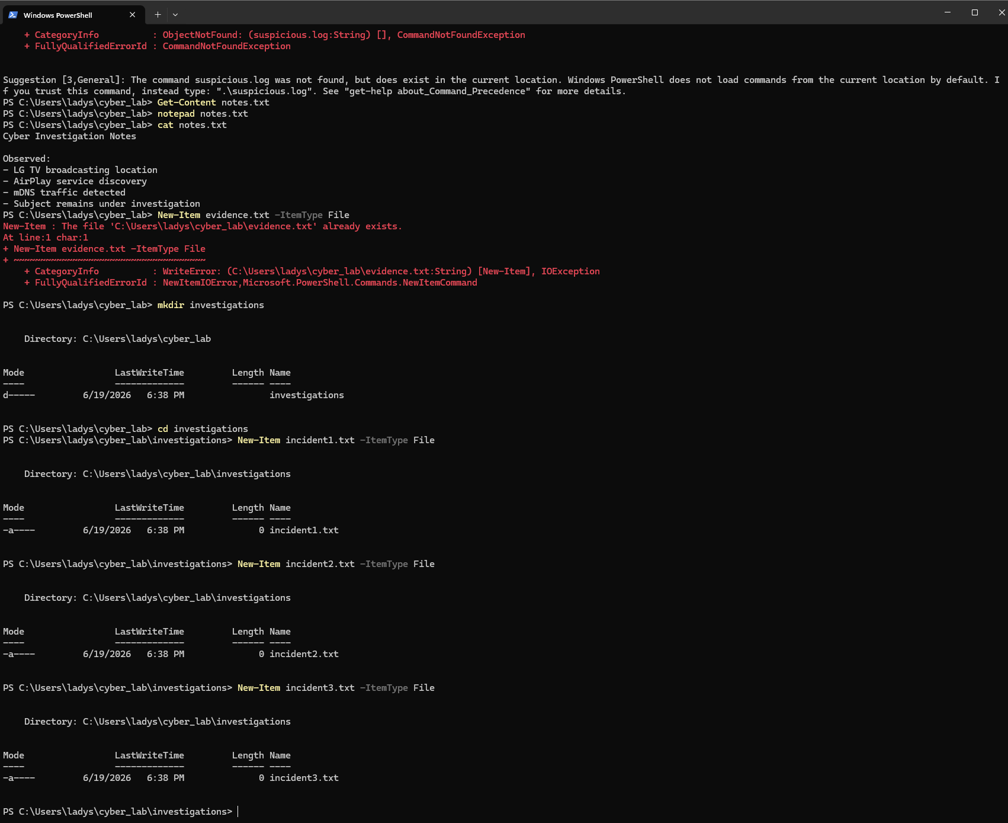The image size is (1008, 823).
Task: Click the 'already exists.' error message line
Action: (x=203, y=226)
